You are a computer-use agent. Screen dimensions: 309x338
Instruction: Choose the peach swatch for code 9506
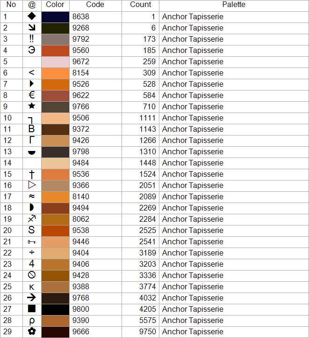(56, 118)
